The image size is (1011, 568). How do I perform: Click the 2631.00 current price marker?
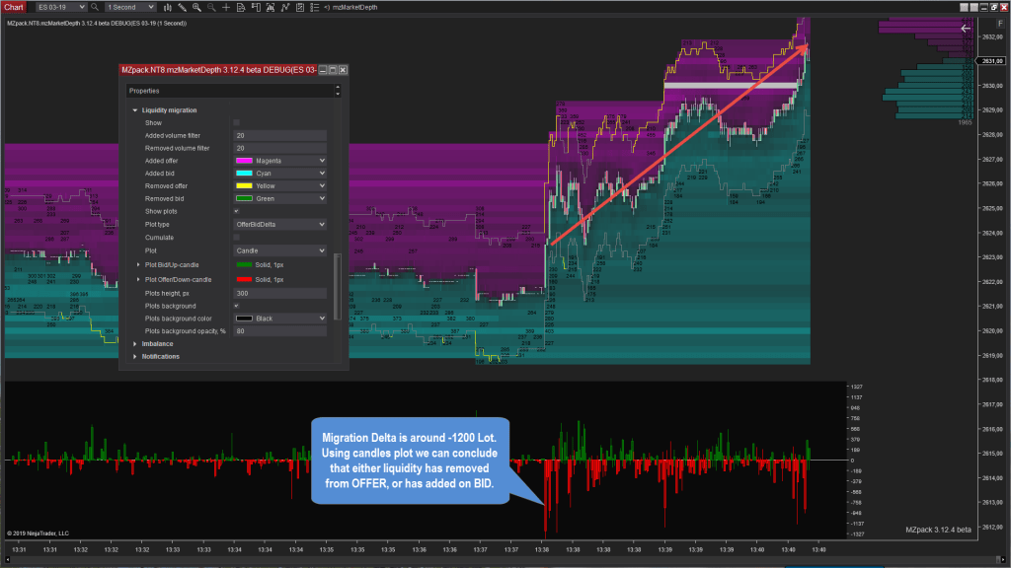pos(991,61)
